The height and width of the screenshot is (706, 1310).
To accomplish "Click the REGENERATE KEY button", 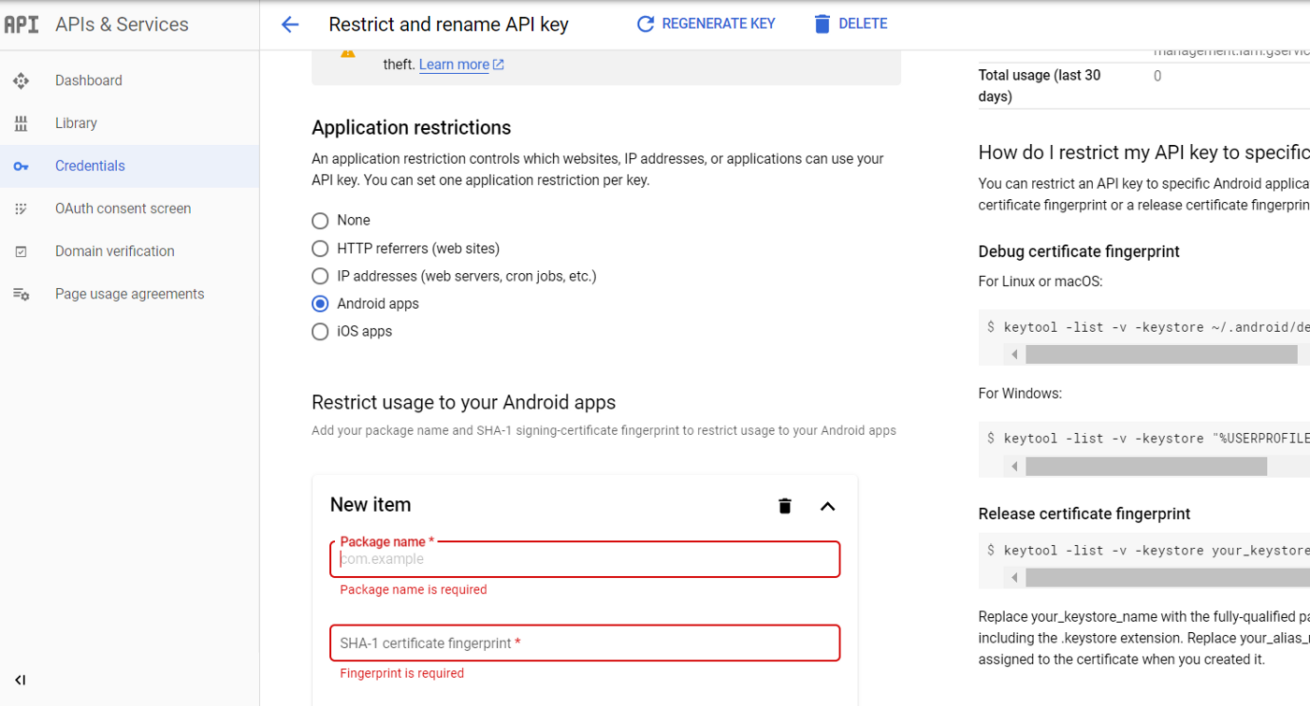I will (718, 24).
